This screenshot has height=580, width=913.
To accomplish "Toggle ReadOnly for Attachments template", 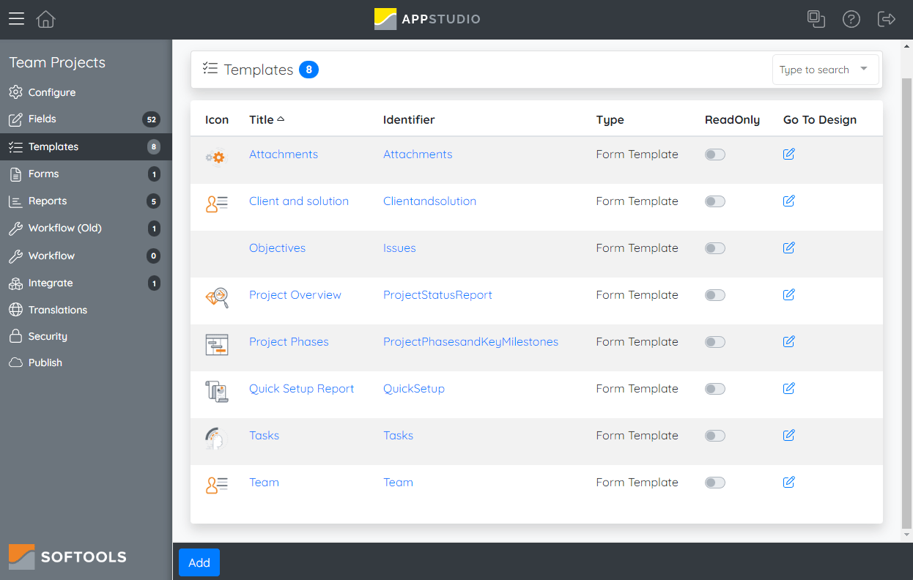I will (x=714, y=155).
